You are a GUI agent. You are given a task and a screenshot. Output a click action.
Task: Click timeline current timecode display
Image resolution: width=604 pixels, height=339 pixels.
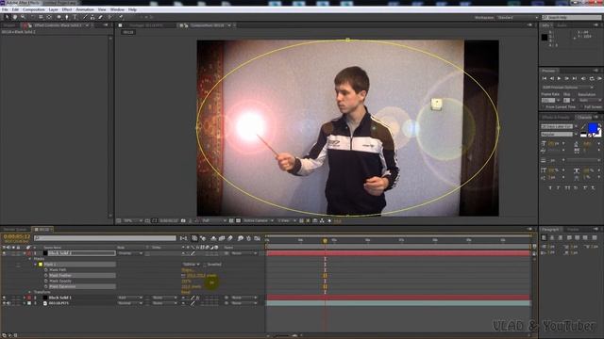17,236
